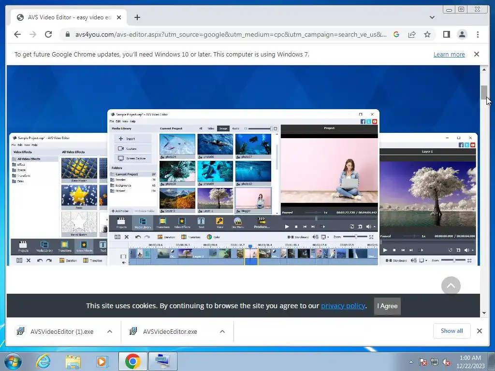Click the Google icon in address bar
The image size is (495, 371).
(x=396, y=34)
